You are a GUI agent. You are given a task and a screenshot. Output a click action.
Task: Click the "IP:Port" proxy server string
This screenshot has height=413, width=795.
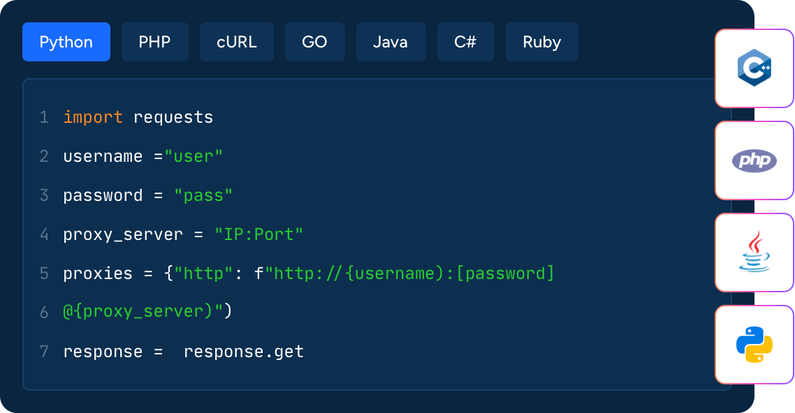258,234
